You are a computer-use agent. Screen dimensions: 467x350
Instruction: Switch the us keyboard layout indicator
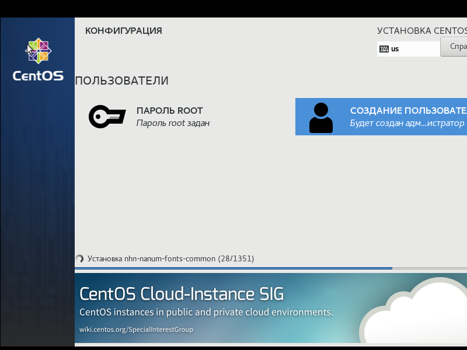(x=408, y=49)
